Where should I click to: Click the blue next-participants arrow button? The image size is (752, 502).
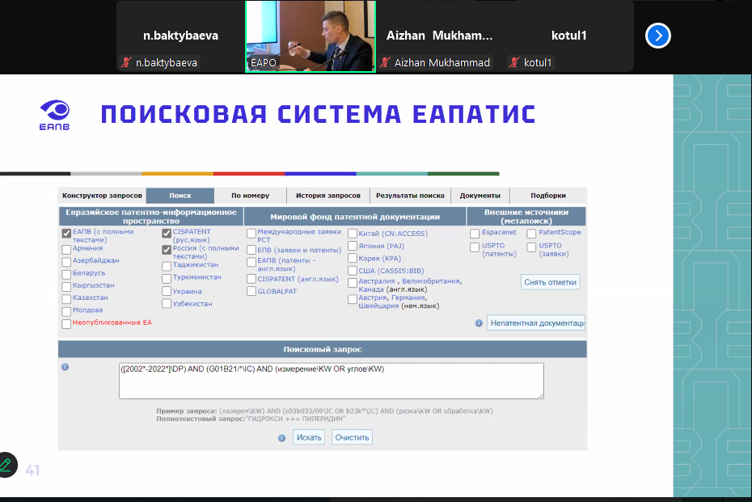[658, 36]
